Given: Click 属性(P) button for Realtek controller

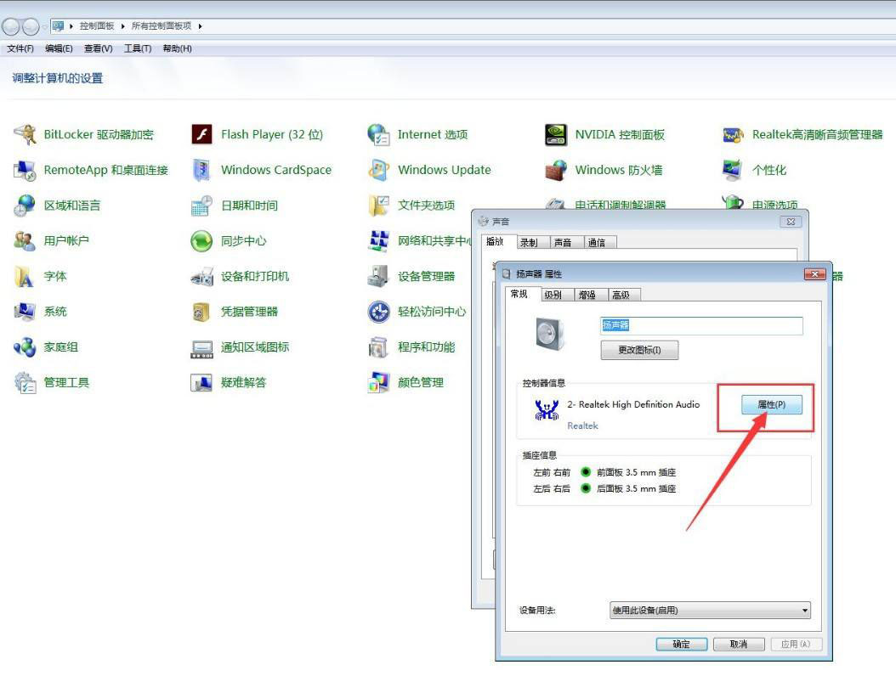Looking at the screenshot, I should click(x=767, y=405).
